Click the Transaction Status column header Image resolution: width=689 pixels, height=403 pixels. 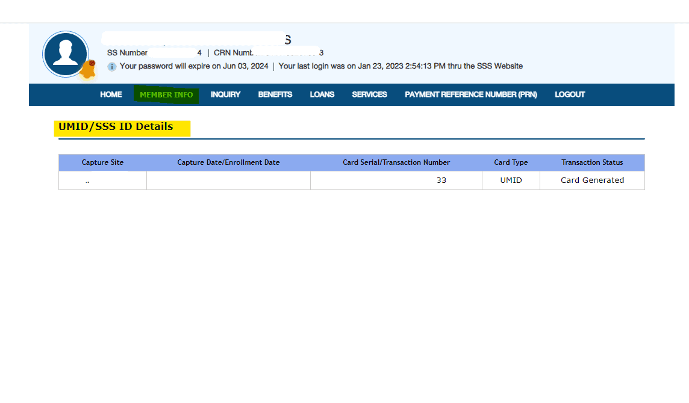[x=592, y=162]
